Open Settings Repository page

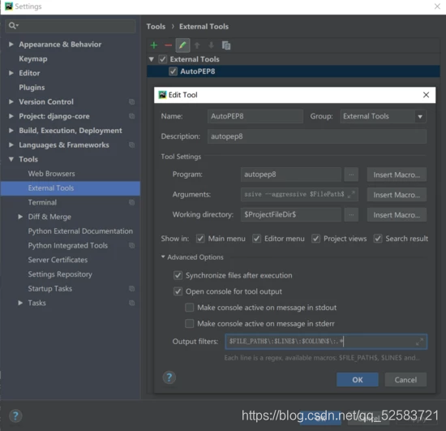click(x=60, y=274)
